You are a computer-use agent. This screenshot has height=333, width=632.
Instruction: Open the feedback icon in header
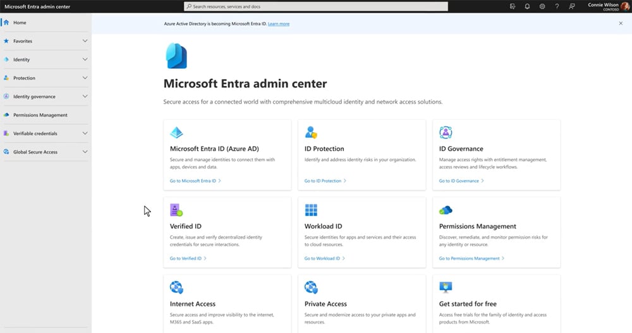click(572, 6)
